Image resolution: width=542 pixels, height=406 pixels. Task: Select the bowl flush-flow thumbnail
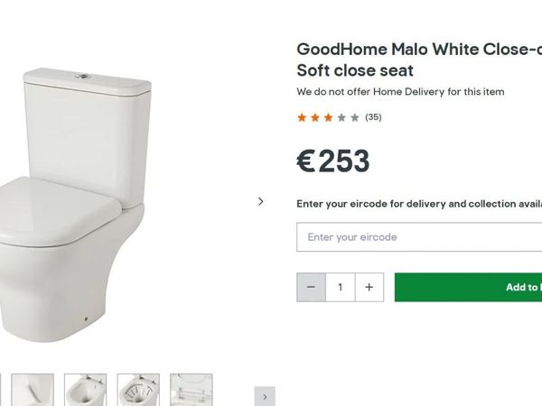coord(138,390)
